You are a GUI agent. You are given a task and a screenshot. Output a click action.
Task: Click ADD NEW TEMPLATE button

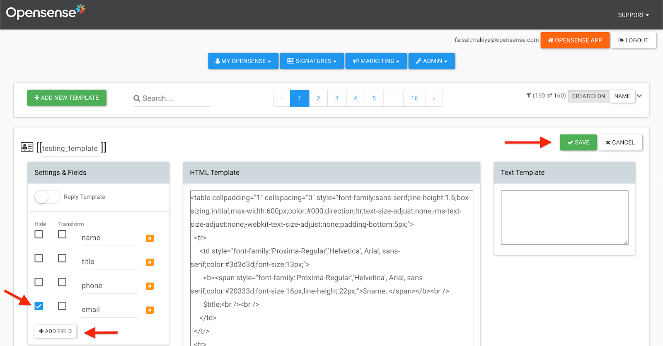[x=67, y=98]
